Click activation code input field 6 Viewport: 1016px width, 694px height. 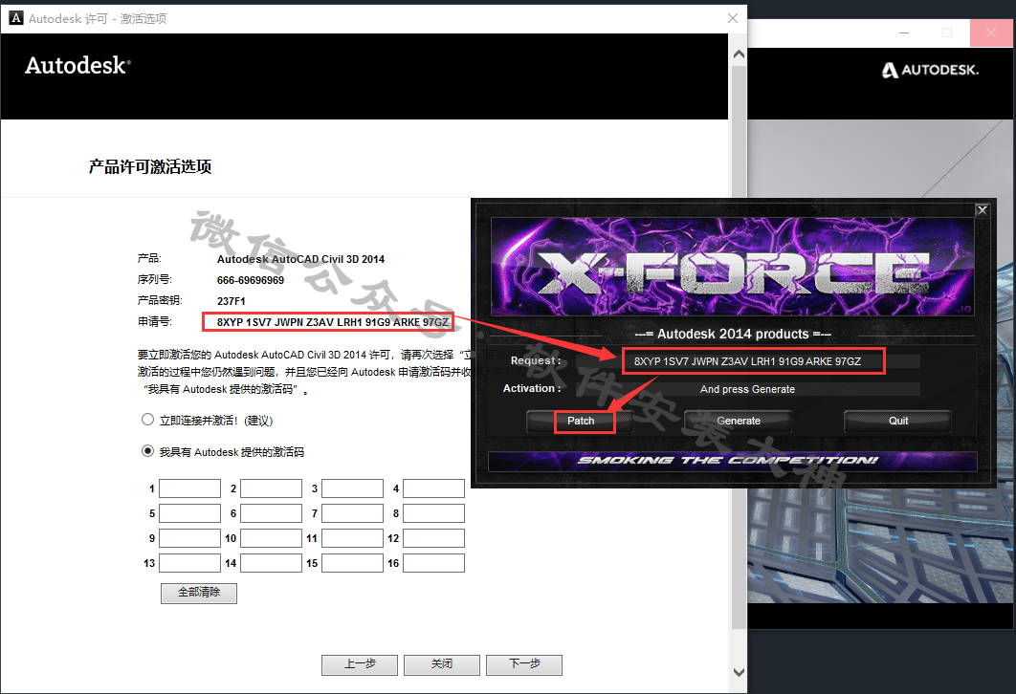pyautogui.click(x=271, y=513)
